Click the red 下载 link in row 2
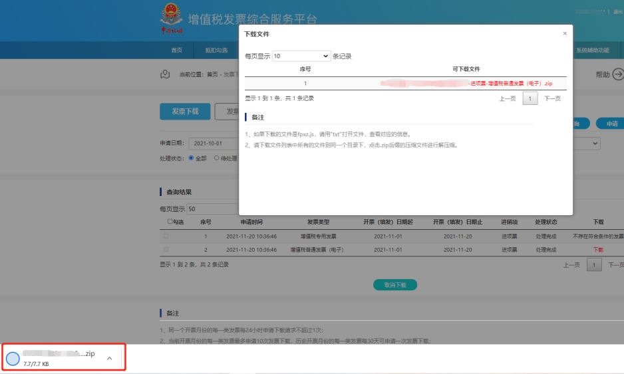Viewport: 624px width, 374px height. (598, 250)
